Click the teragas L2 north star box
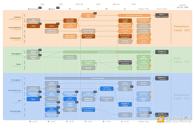The height and width of the screenshot is (126, 195). 162,52
